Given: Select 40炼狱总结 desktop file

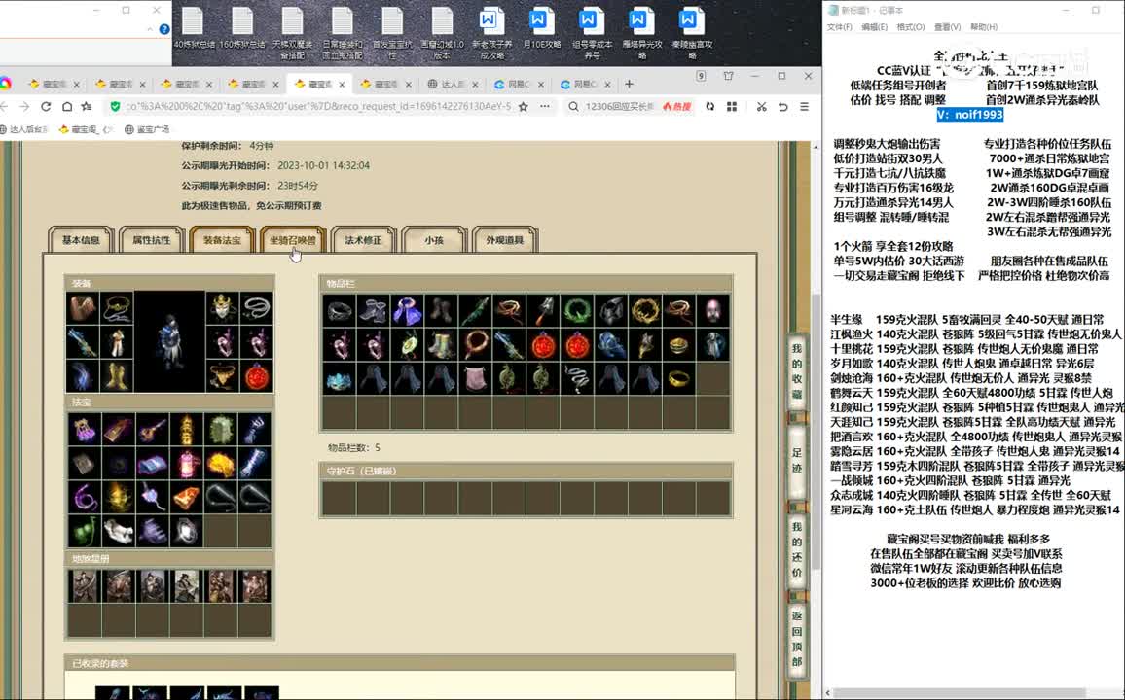Looking at the screenshot, I should tap(194, 29).
